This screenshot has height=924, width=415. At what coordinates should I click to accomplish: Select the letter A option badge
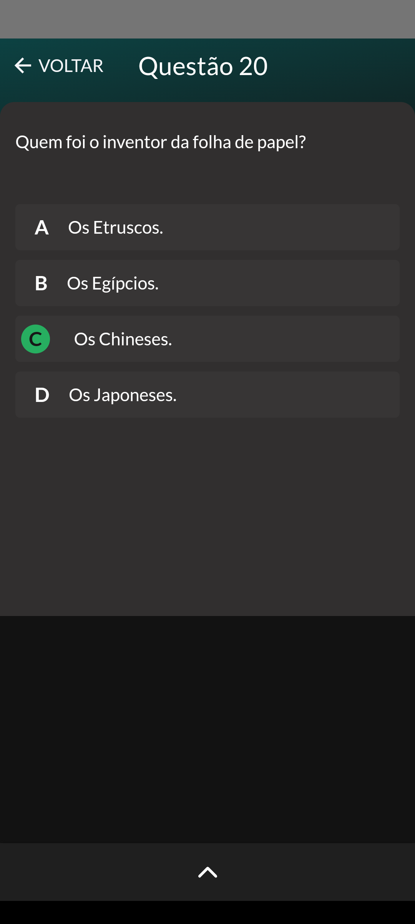click(41, 228)
